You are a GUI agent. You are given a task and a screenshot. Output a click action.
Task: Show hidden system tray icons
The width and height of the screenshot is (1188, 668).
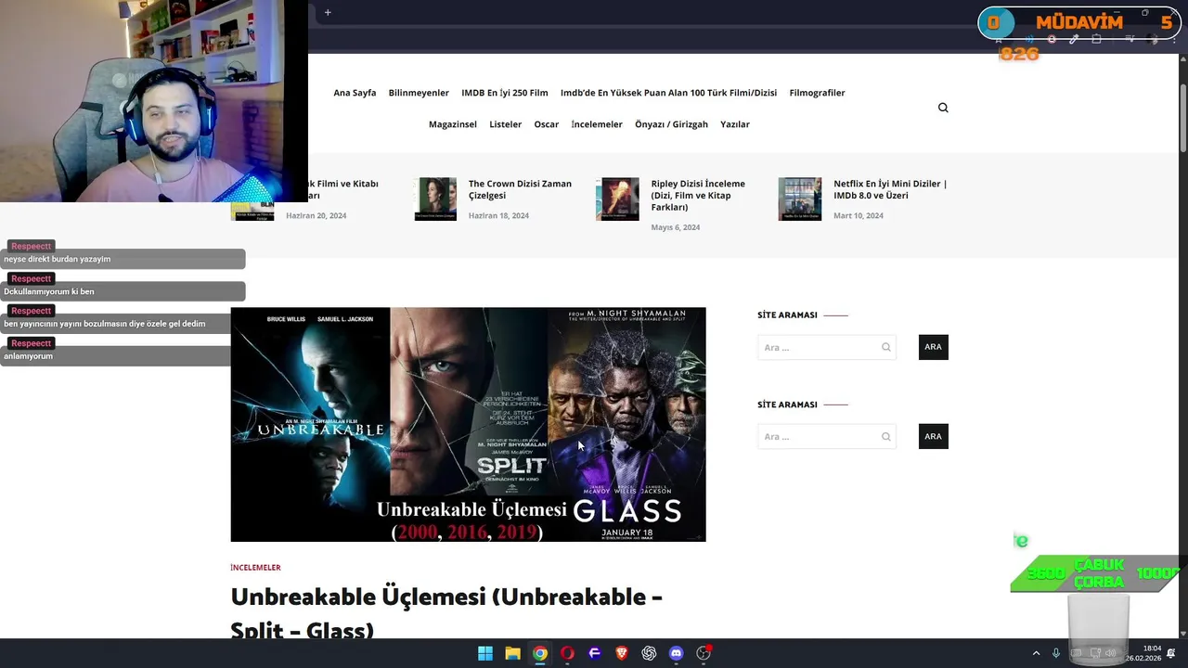(1036, 653)
